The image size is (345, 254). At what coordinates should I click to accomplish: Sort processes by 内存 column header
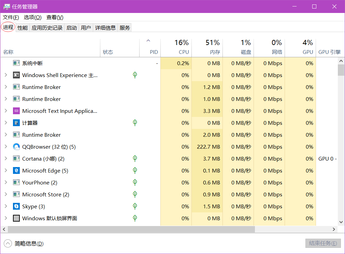click(x=207, y=48)
